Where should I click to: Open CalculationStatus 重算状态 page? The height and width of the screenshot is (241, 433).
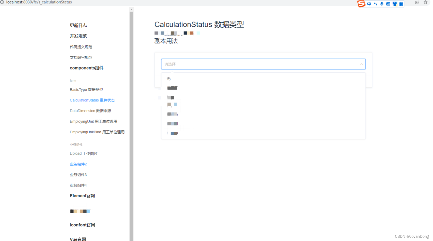point(92,100)
